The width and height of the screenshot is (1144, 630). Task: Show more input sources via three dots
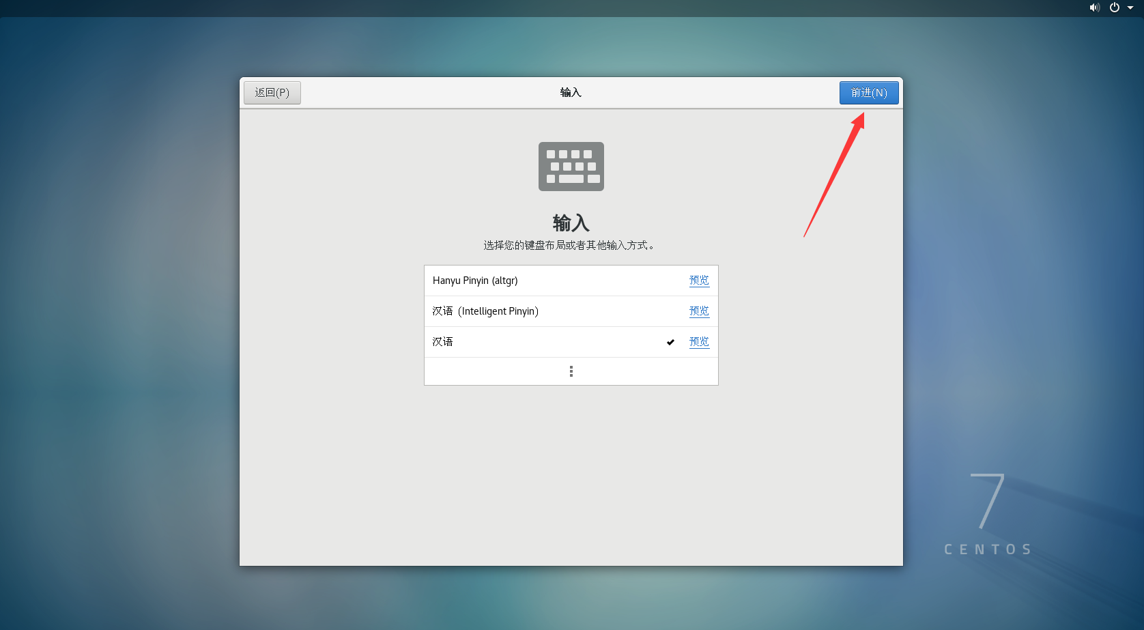click(571, 371)
